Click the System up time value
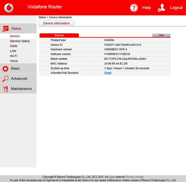Screen dimensions: 186x182 tap(127, 68)
